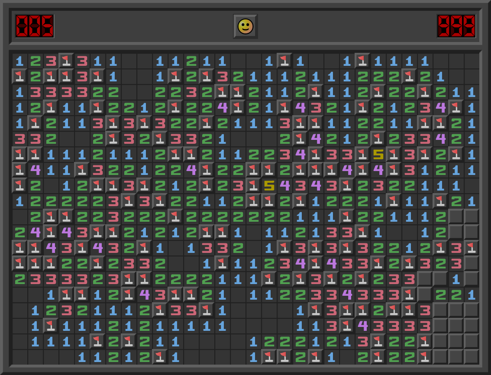Viewport: 491px width, 375px height.
Task: Click the mine counter display at top-left
Action: [35, 26]
